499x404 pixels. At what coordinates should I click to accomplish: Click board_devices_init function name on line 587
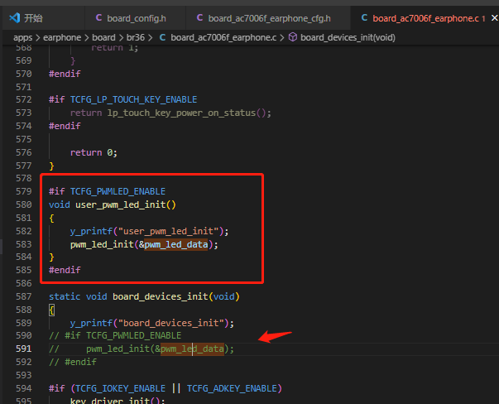pos(161,296)
